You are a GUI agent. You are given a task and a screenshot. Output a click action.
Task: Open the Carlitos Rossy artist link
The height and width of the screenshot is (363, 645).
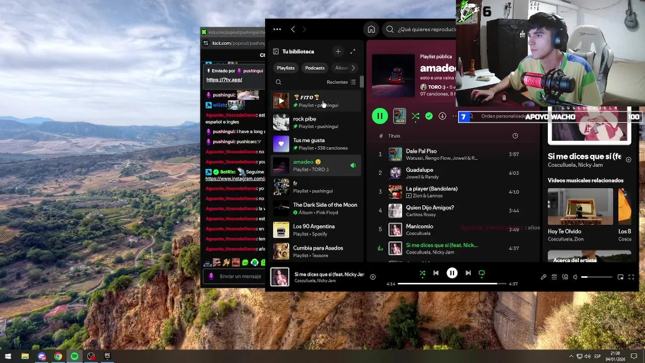(421, 215)
